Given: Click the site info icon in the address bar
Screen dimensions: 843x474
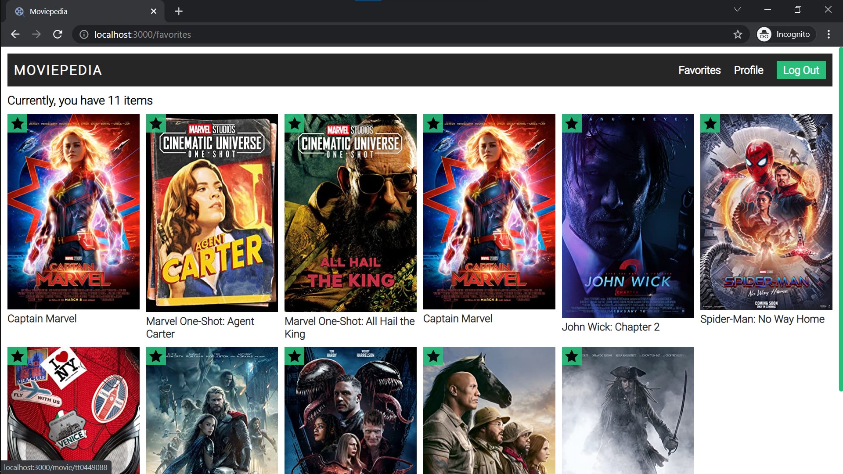Looking at the screenshot, I should (83, 34).
